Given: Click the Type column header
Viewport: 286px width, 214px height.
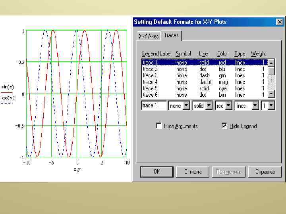Looking at the screenshot, I should 240,53.
